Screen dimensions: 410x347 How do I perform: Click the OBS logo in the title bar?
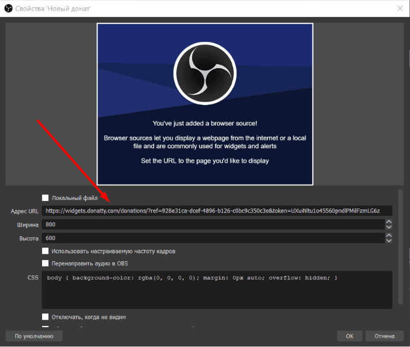pyautogui.click(x=9, y=9)
